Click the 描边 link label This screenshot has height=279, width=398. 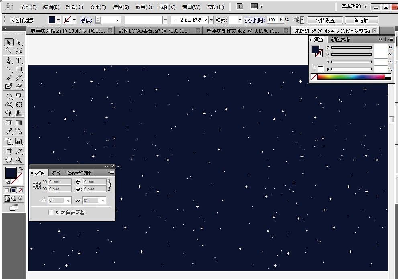click(86, 20)
